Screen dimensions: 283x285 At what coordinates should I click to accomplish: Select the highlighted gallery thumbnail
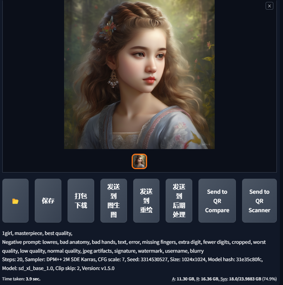coord(139,161)
